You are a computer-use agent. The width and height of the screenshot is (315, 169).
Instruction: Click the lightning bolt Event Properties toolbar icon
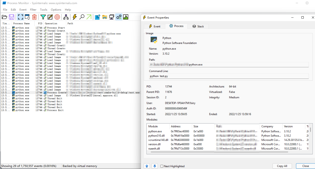point(75,17)
